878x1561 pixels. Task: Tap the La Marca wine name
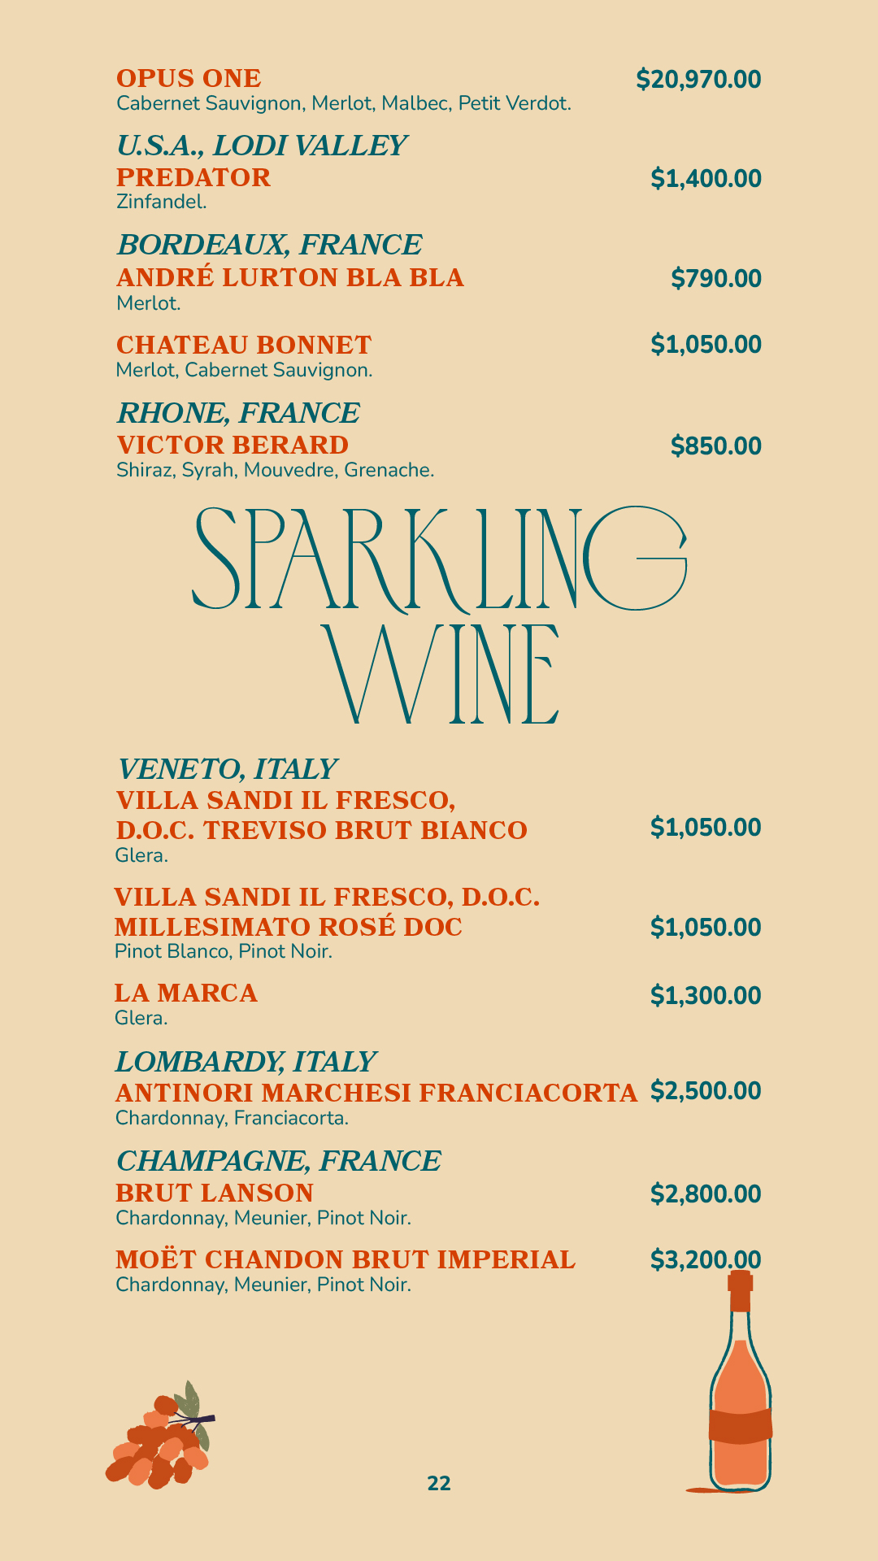click(x=186, y=994)
